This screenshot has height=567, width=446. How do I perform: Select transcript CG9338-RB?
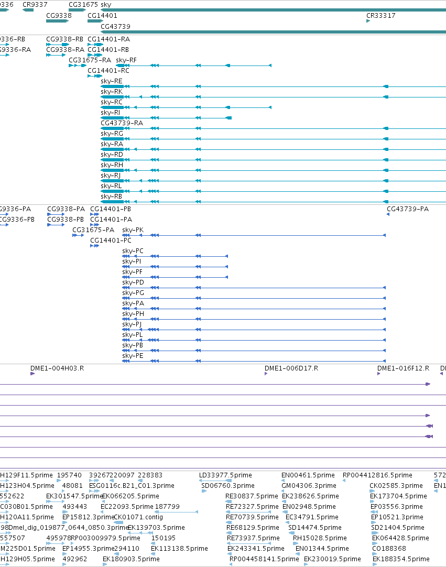[65, 39]
